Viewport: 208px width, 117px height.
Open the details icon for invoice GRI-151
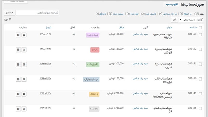pos(18,64)
